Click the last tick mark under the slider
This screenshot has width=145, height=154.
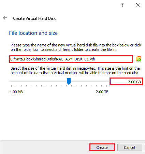(106, 86)
